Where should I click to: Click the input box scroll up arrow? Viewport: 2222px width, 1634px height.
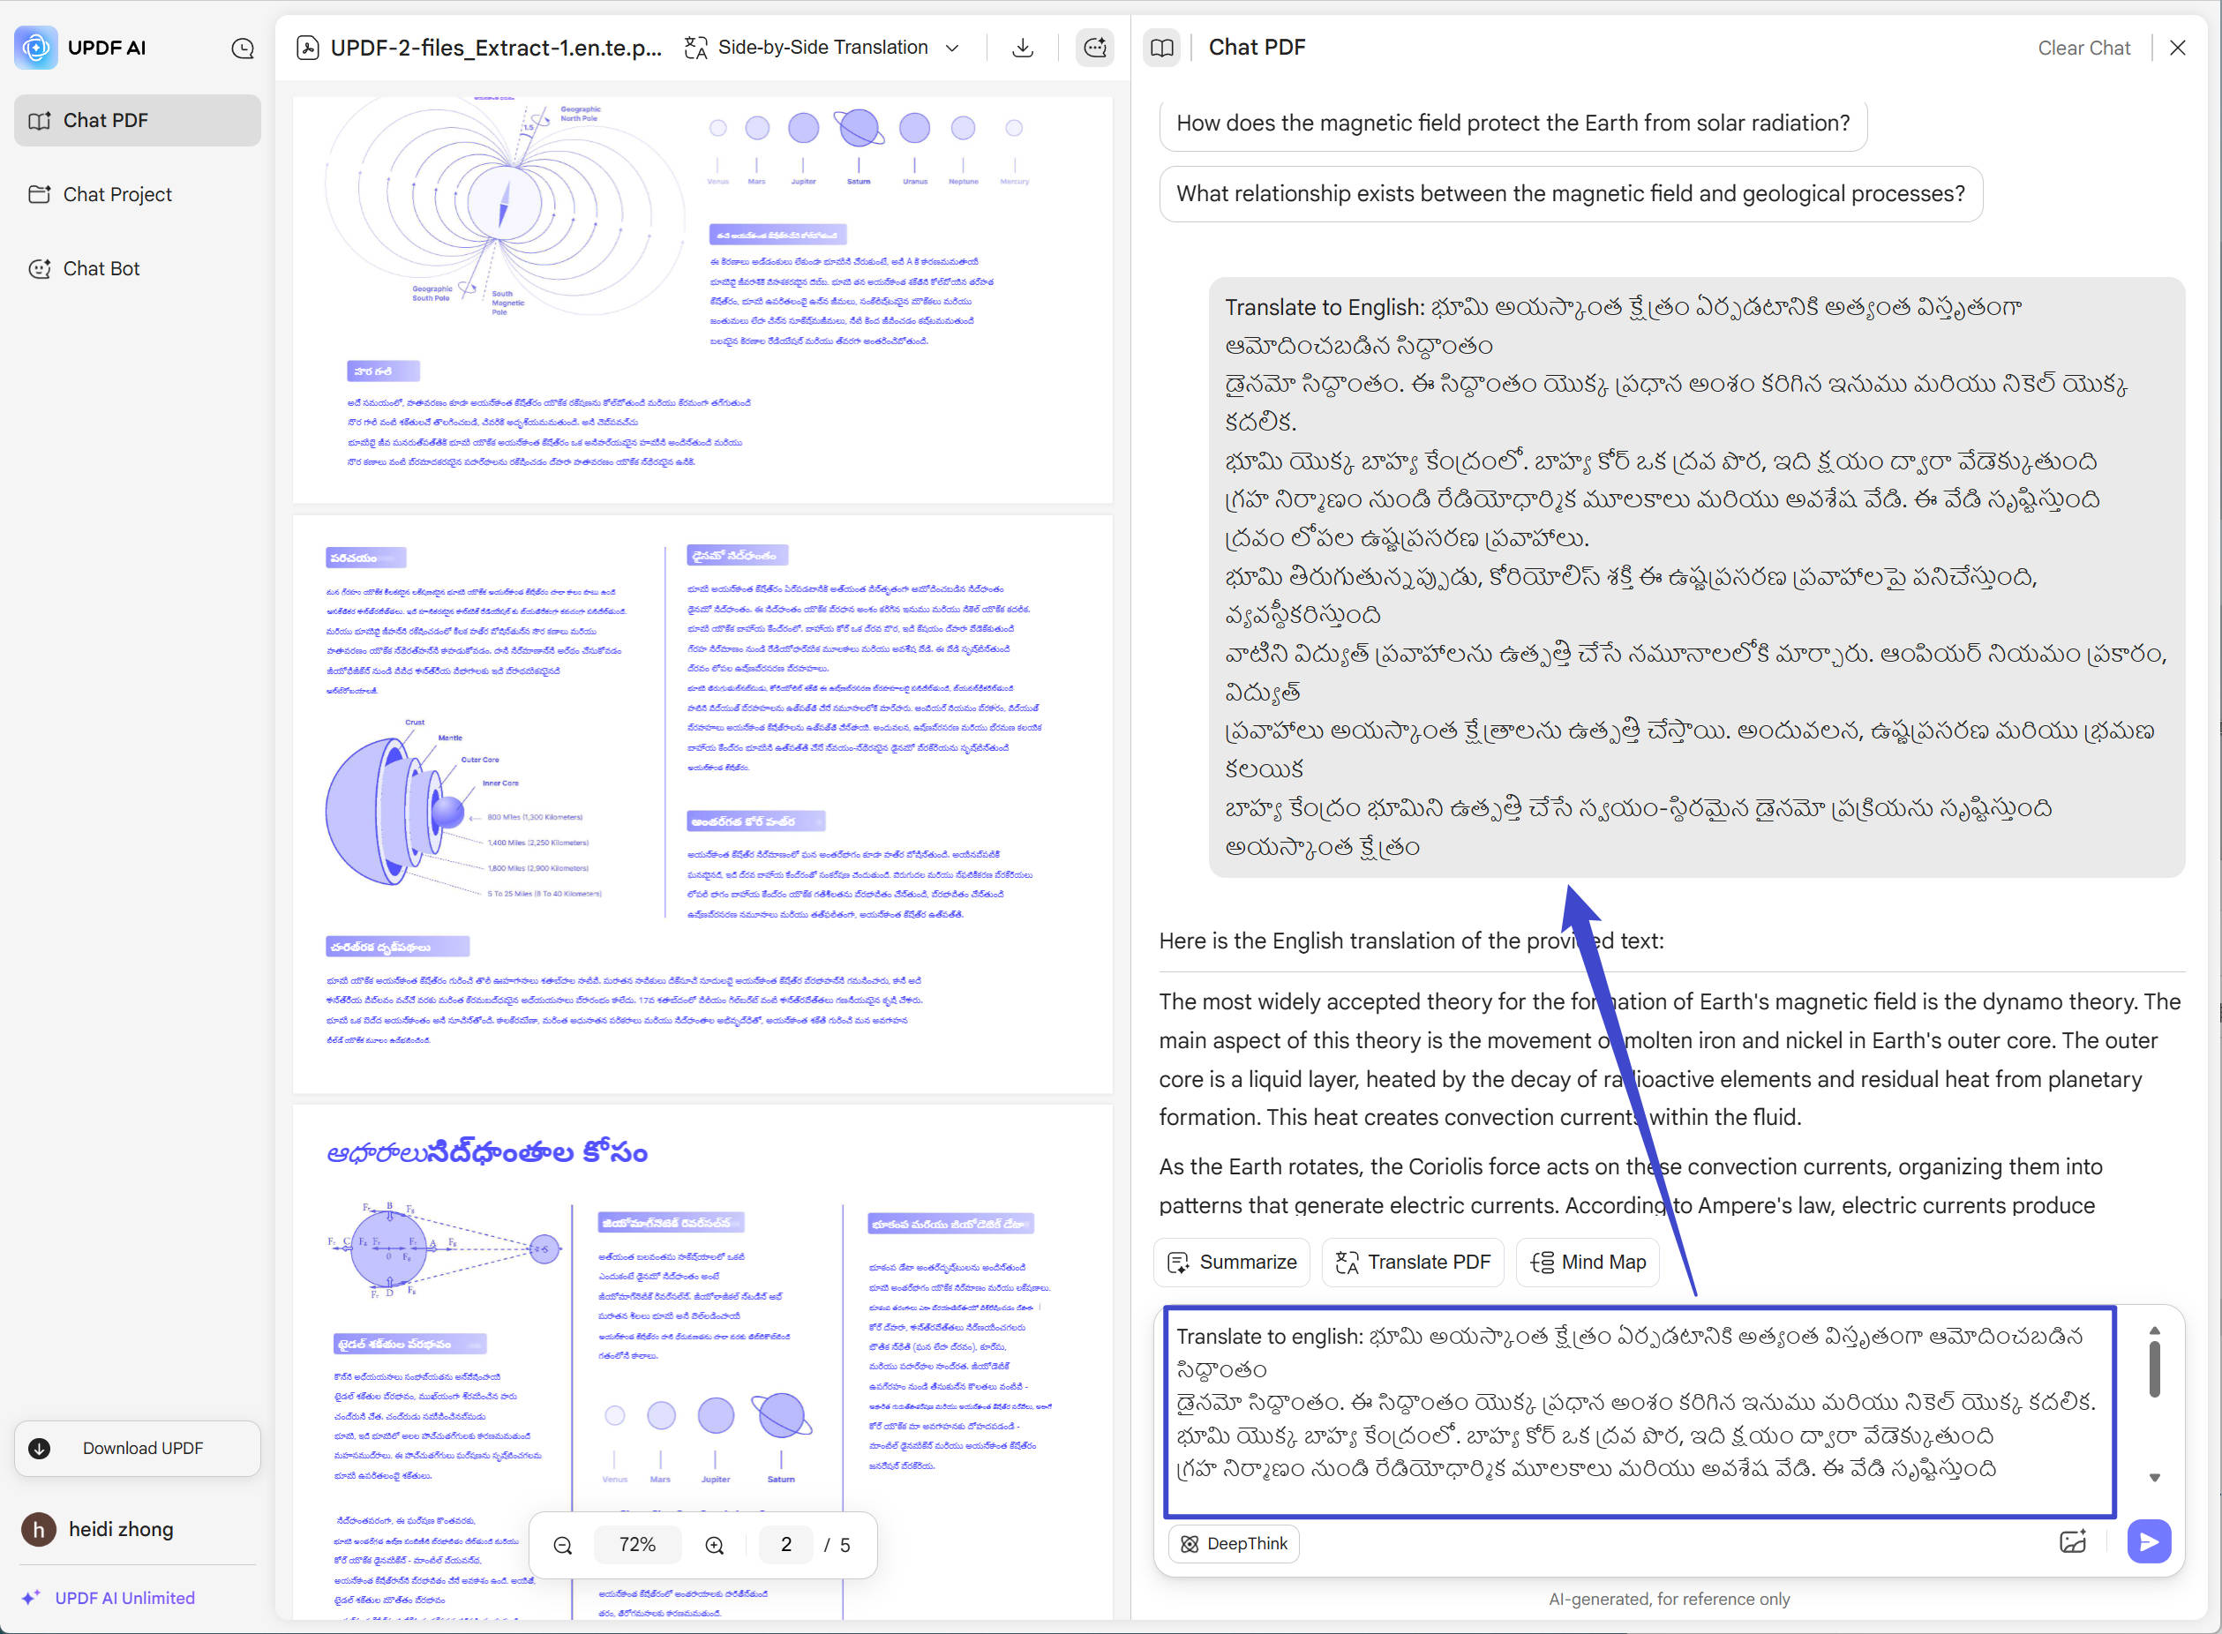pos(2155,1331)
